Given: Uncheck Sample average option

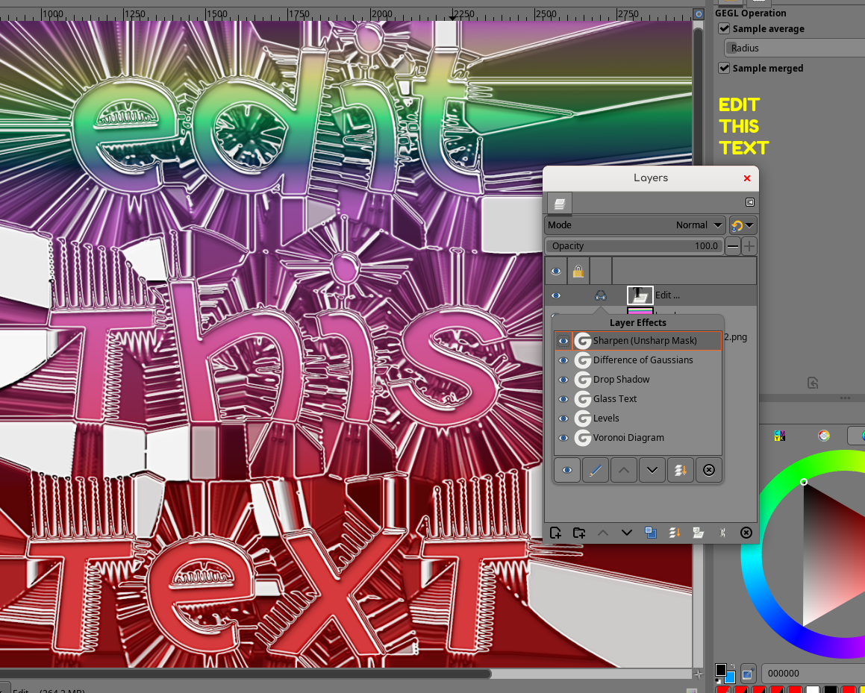Looking at the screenshot, I should [x=724, y=28].
